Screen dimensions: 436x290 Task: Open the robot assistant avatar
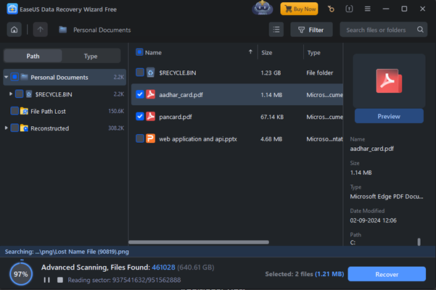[262, 9]
